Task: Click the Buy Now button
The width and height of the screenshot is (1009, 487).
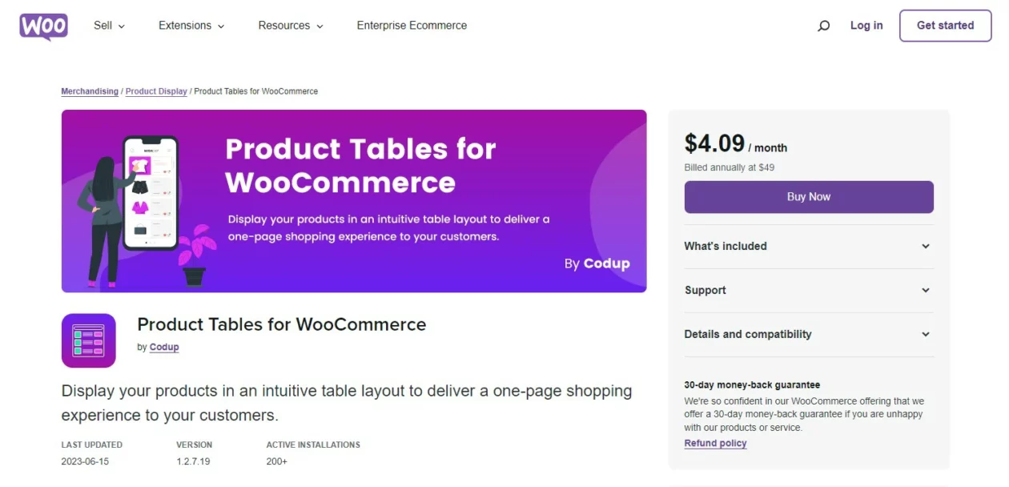Action: pyautogui.click(x=809, y=197)
